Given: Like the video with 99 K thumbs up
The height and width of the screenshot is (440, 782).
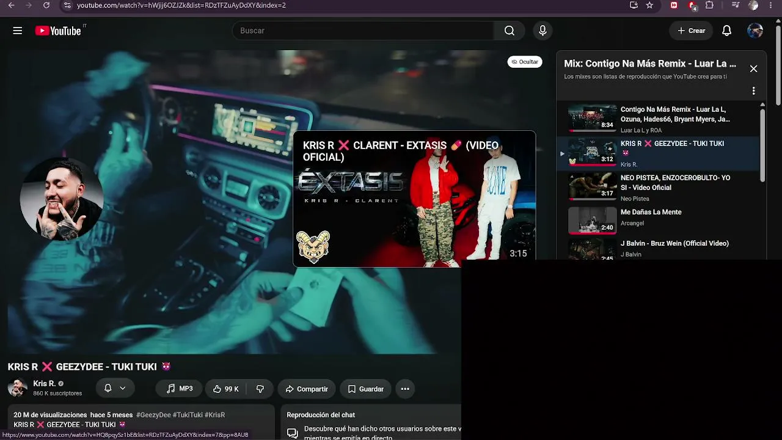Looking at the screenshot, I should click(226, 389).
